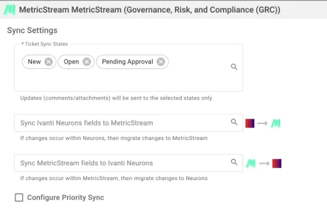The image size is (327, 208).
Task: Click the Sync Settings heading
Action: pos(32,30)
